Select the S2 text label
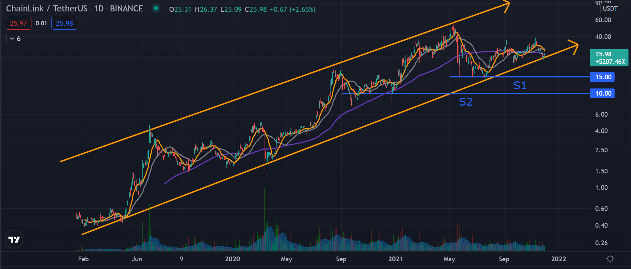 click(466, 102)
